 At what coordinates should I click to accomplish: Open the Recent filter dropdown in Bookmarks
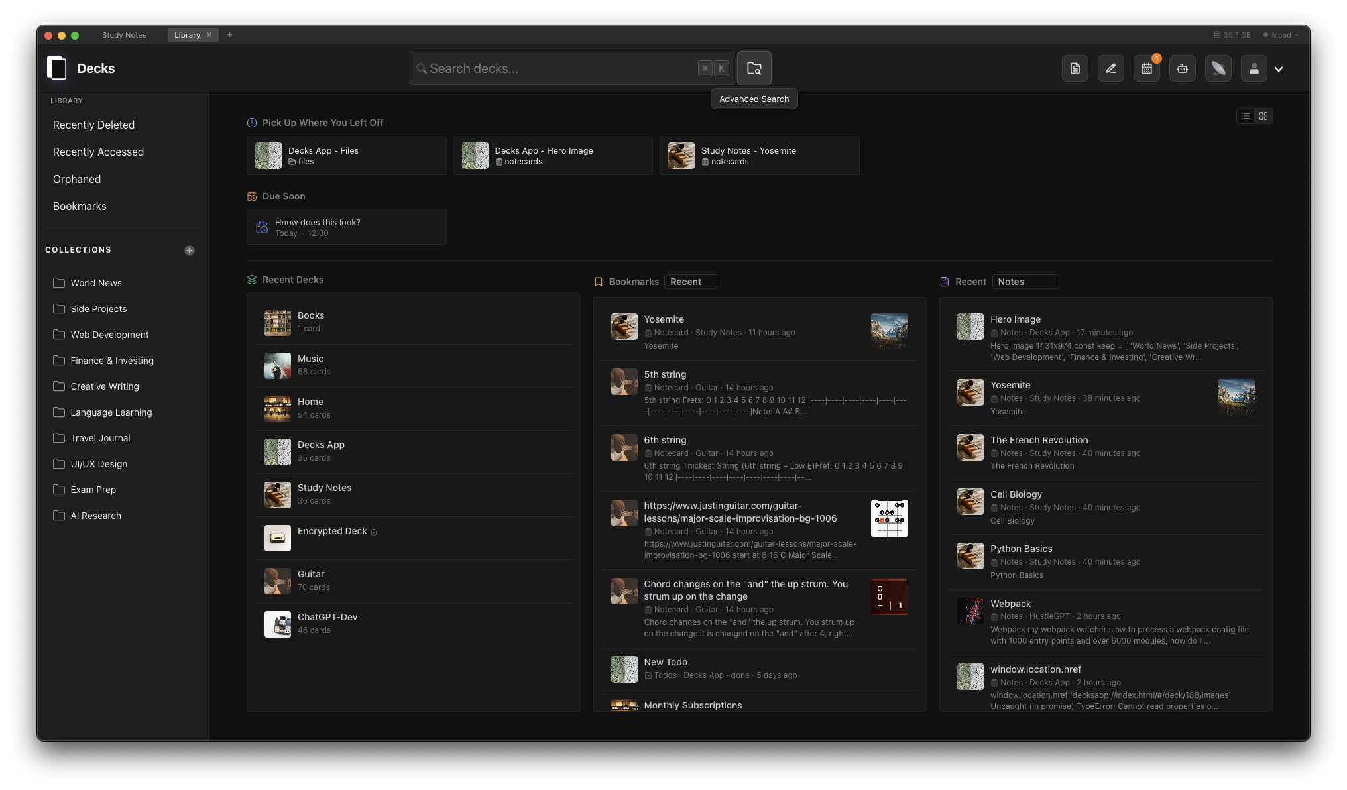(690, 281)
